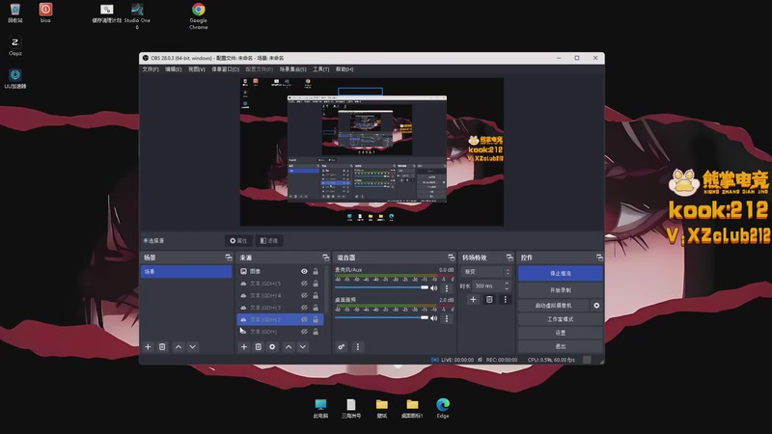Screen dimensions: 772x434
Task: Mute the 桌面音频 speaker icon
Action: (x=433, y=318)
